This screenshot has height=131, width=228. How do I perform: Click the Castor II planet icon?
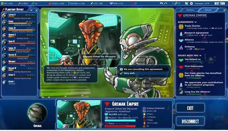click(x=5, y=16)
